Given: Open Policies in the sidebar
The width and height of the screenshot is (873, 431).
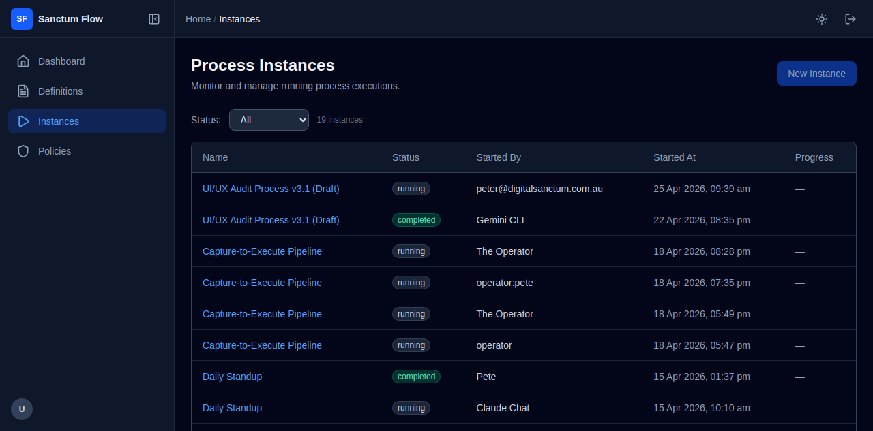Looking at the screenshot, I should pos(87,151).
